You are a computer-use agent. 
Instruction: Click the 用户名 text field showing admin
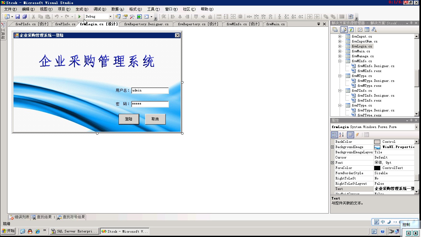[150, 90]
